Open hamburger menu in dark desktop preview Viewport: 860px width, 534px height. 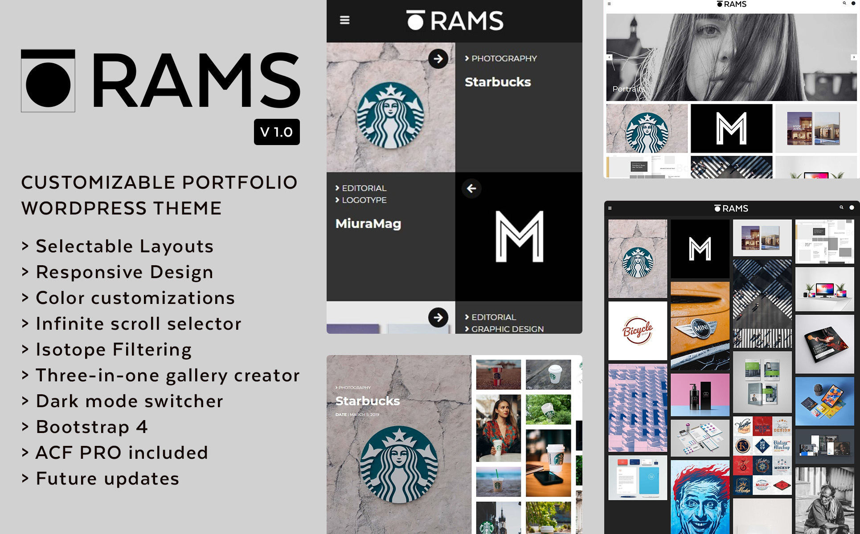(x=610, y=208)
